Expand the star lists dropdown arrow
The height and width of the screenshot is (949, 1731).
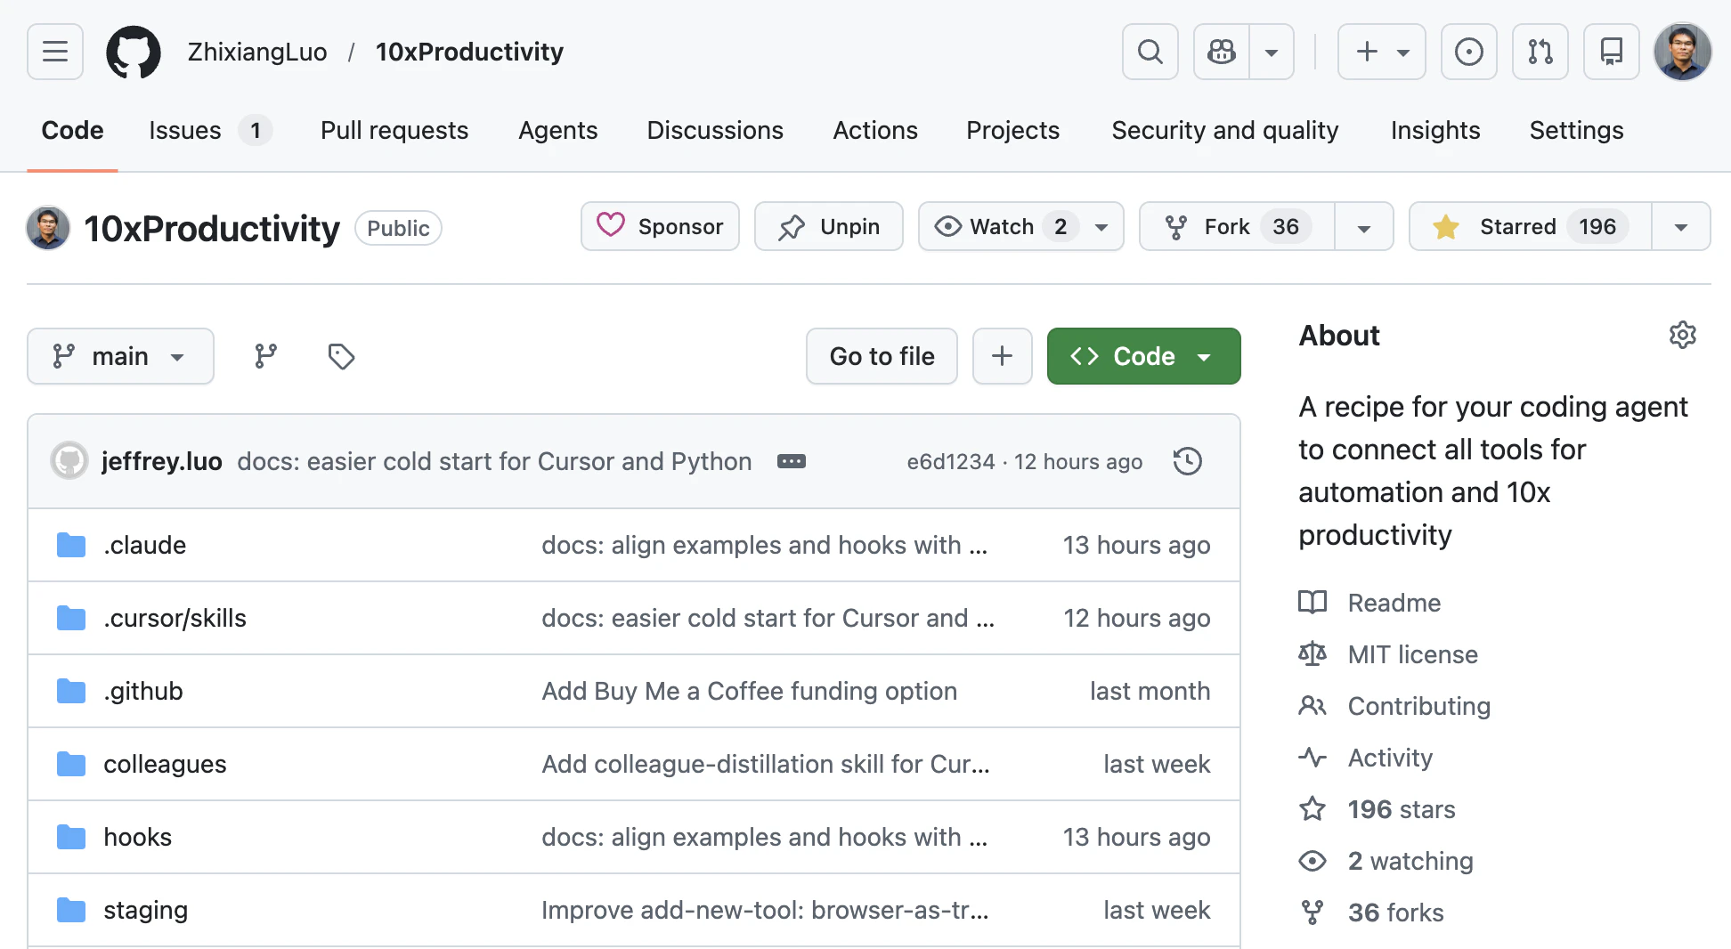[1680, 227]
